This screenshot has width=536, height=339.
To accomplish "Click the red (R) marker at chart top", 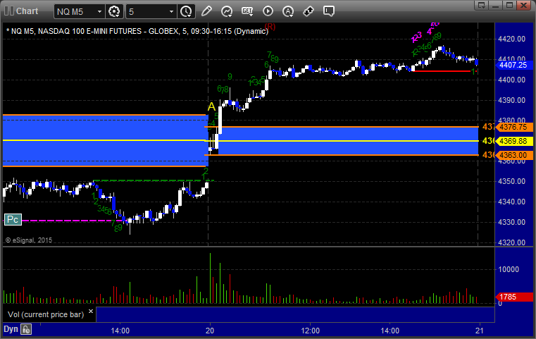I will pos(270,26).
